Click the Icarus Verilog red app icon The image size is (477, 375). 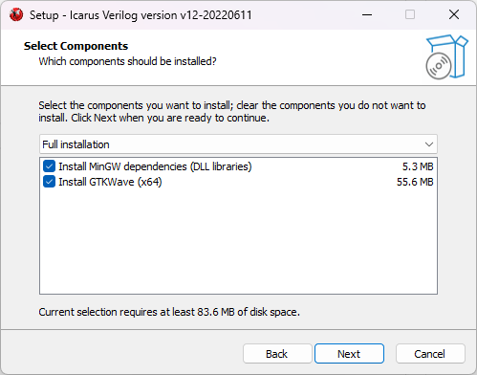(x=16, y=14)
